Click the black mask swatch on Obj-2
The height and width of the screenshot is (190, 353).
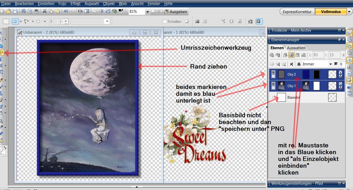click(316, 74)
